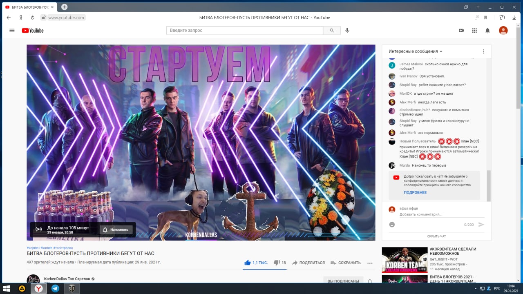Focus the Добавить комментарий chat input
The width and height of the screenshot is (523, 294).
click(x=442, y=214)
